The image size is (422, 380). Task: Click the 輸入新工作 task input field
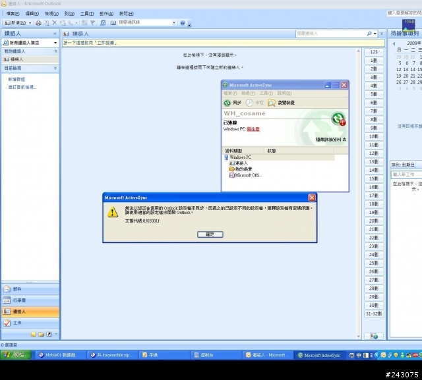click(406, 175)
